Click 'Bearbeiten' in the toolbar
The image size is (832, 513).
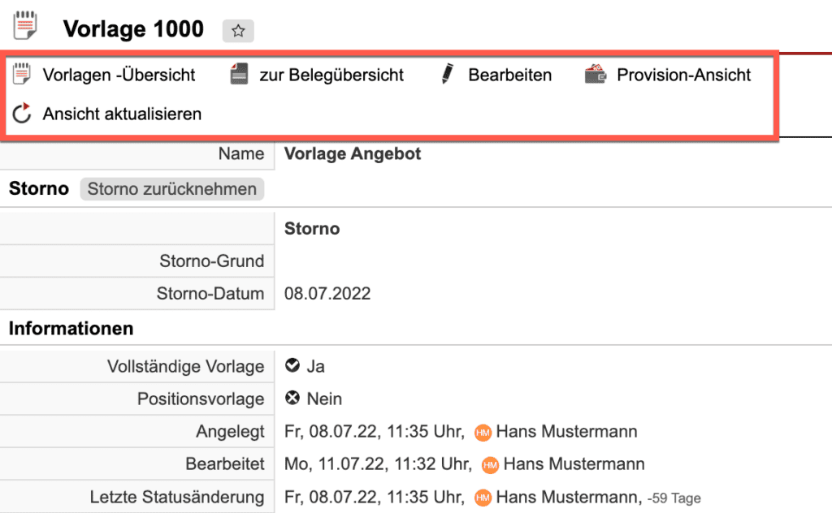point(509,74)
